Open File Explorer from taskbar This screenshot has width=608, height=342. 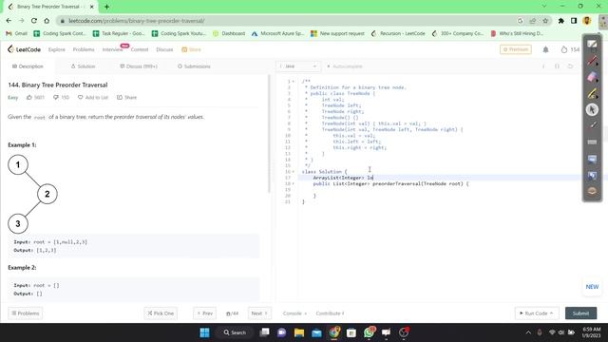coord(299,332)
